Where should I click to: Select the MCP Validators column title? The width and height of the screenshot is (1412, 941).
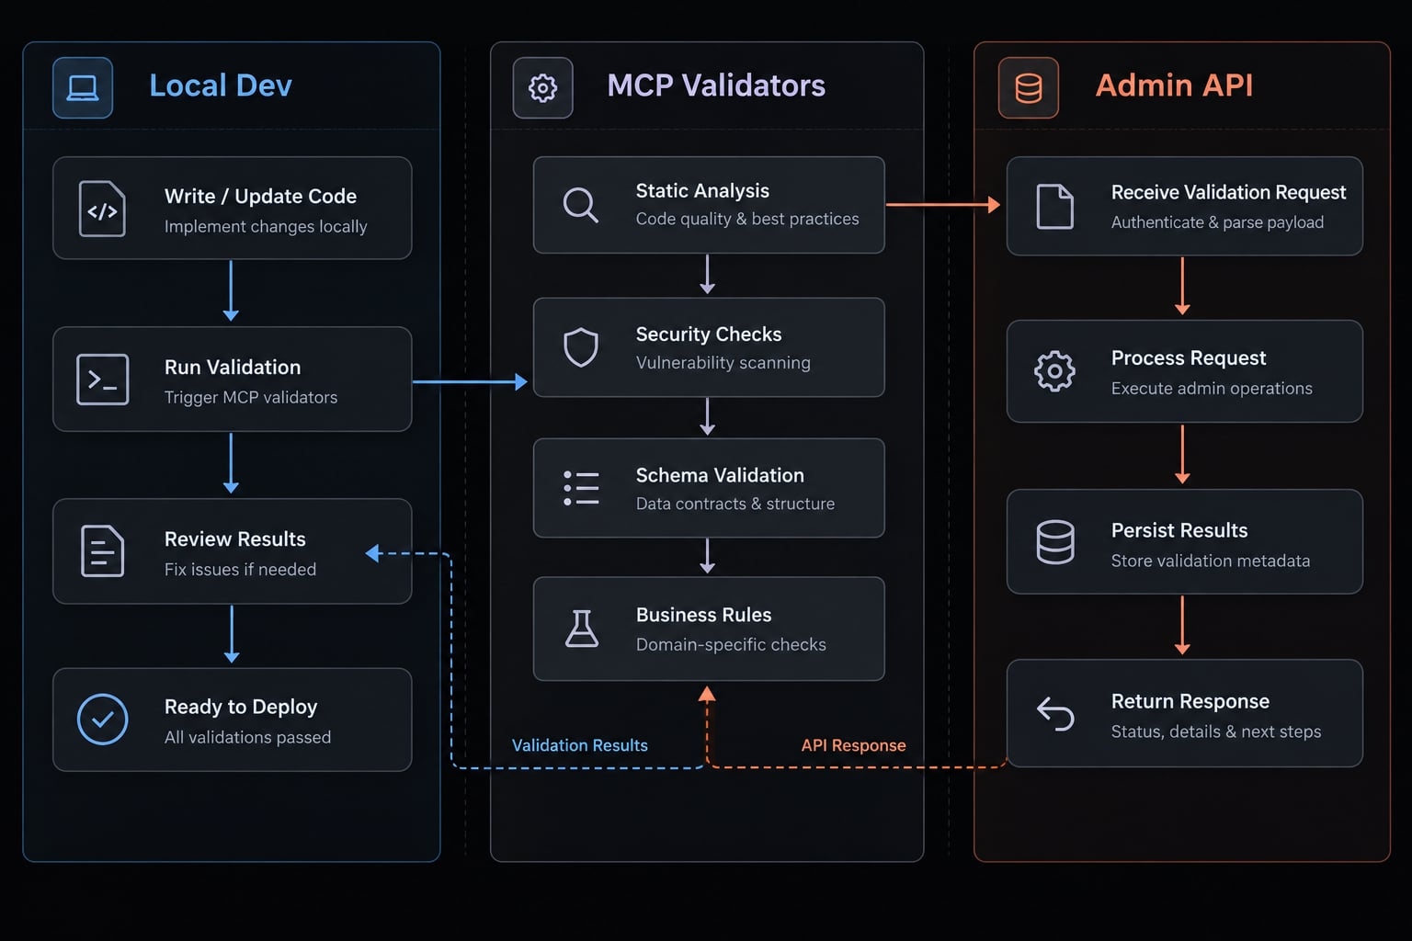(x=716, y=85)
